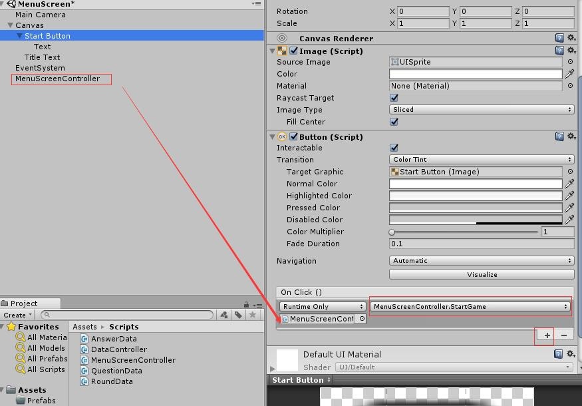Viewport: 582px width, 406px height.
Task: Click the Project search field
Action: click(127, 315)
